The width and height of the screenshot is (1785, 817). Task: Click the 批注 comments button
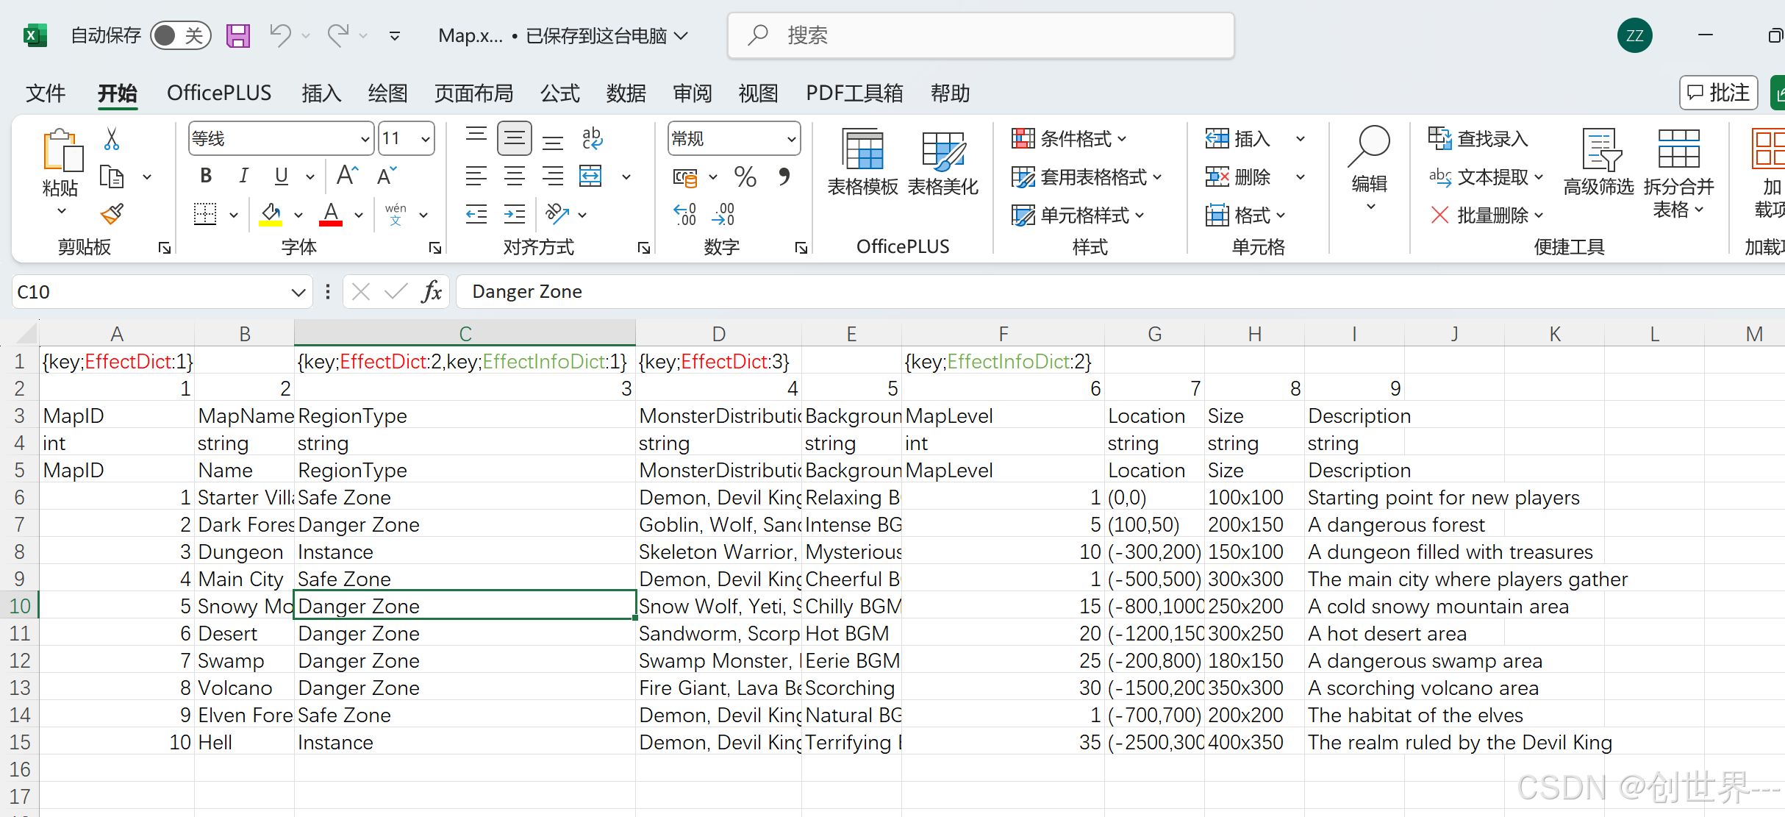tap(1718, 93)
